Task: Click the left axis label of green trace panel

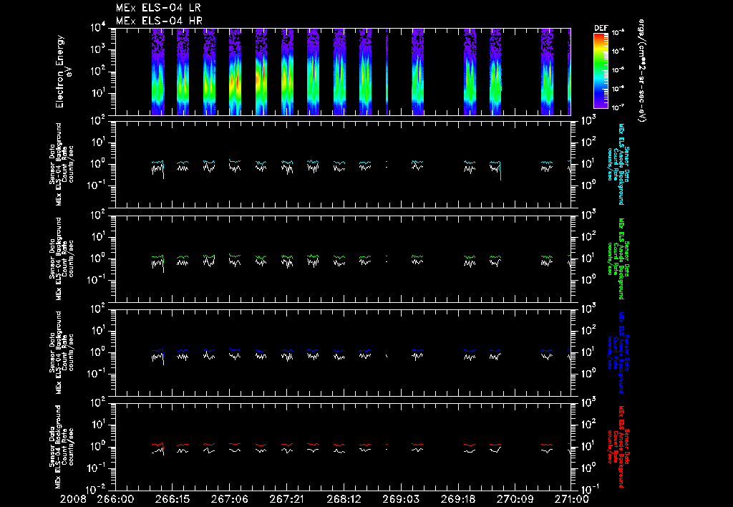Action: [x=62, y=259]
